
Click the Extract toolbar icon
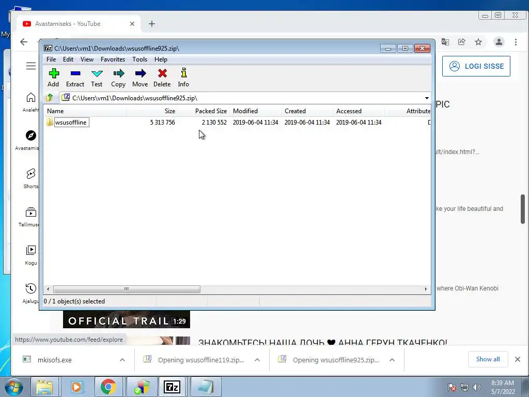(75, 78)
